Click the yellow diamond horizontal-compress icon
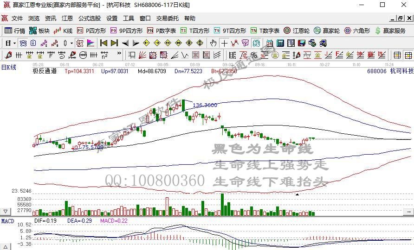414x250 pixels. point(179,43)
